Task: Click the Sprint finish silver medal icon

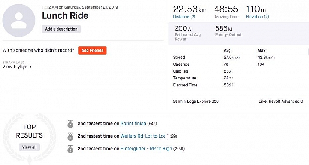Action: 70,124
